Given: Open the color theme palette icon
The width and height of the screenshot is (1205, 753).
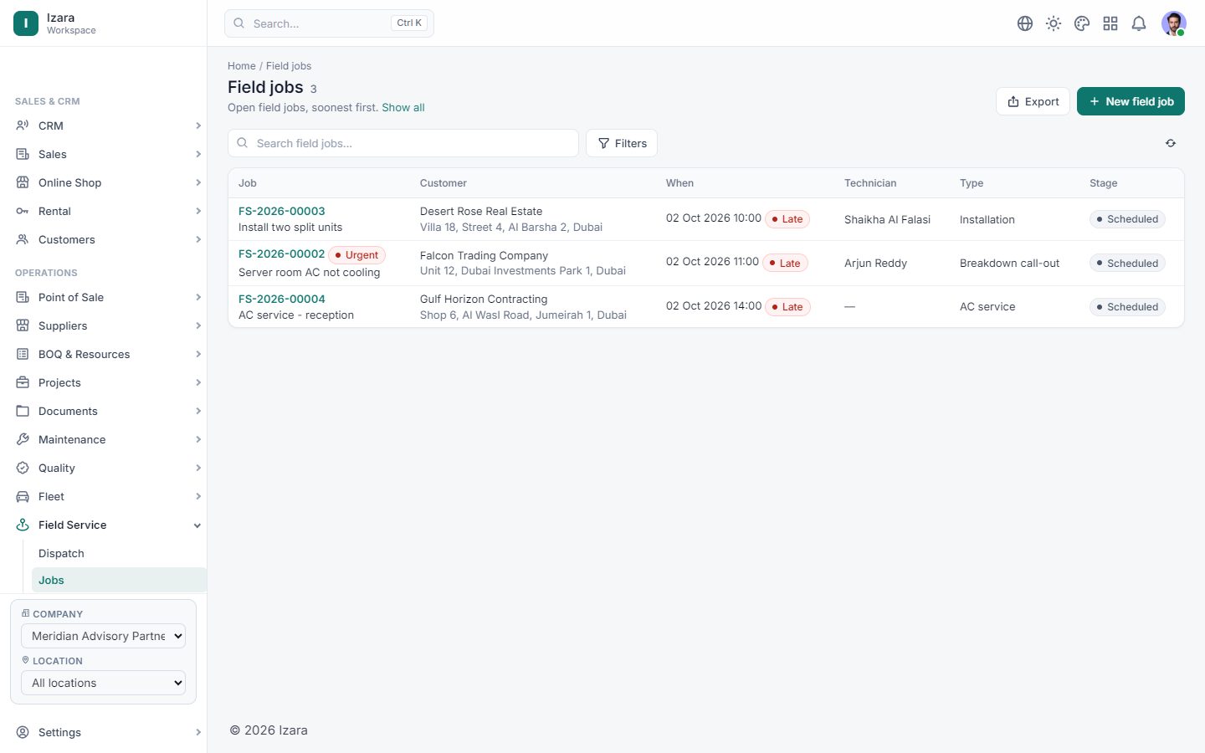Looking at the screenshot, I should click(1082, 23).
